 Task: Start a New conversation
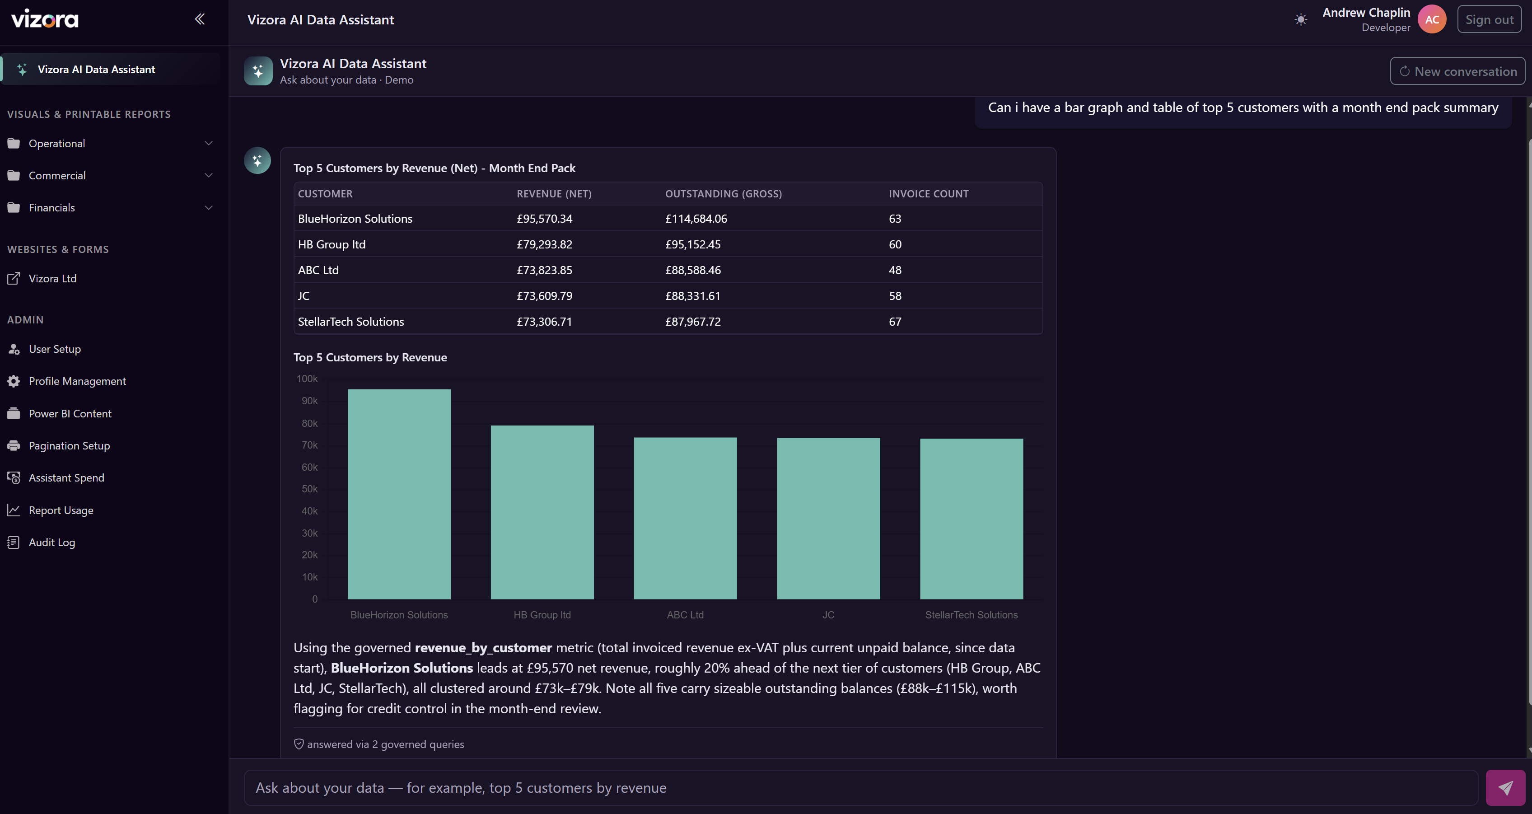coord(1457,71)
